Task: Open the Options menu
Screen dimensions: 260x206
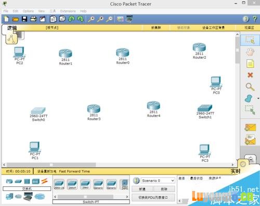Action: pyautogui.click(x=28, y=11)
